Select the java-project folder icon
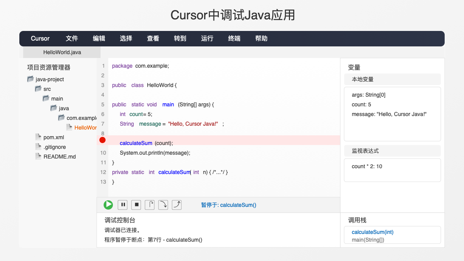This screenshot has width=464, height=261. click(x=31, y=79)
